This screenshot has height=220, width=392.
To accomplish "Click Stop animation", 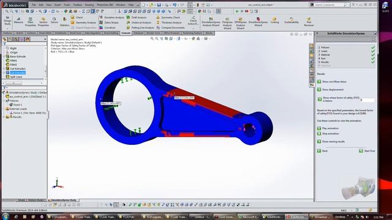I will tap(328, 134).
